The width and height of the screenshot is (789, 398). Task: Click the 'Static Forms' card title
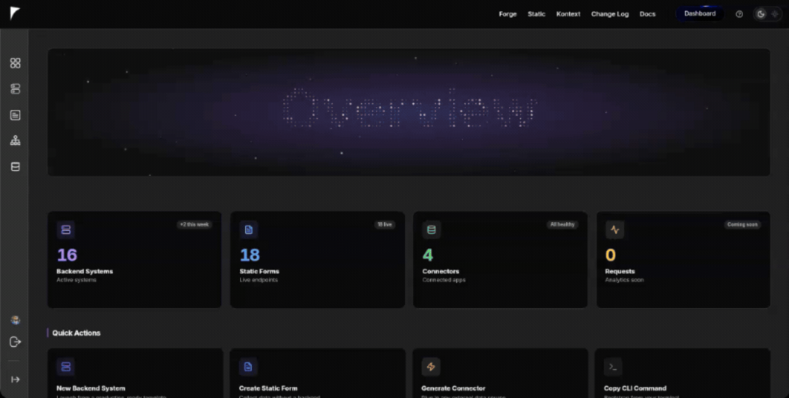click(x=259, y=271)
